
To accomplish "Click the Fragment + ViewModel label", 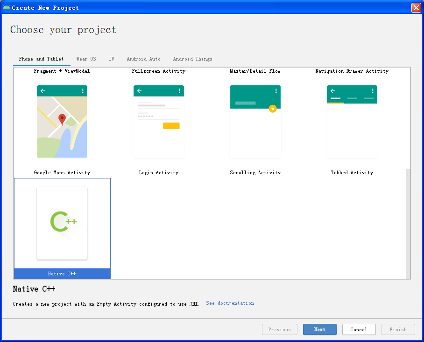I will click(x=62, y=71).
